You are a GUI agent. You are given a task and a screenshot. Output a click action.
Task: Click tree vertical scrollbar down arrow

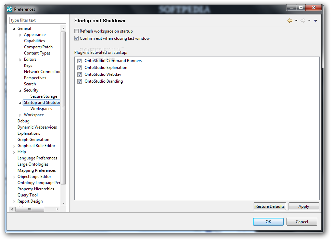pos(63,204)
